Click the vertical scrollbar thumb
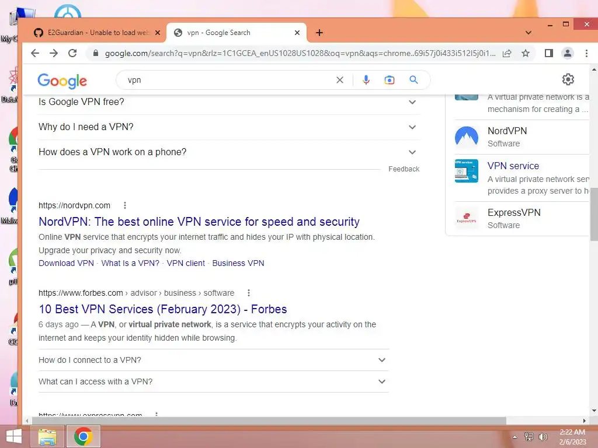This screenshot has height=448, width=598. pyautogui.click(x=594, y=214)
